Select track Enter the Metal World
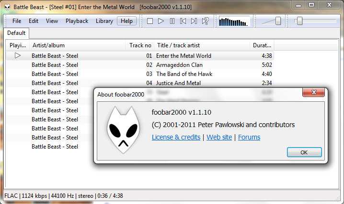Image resolution: width=344 pixels, height=204 pixels. click(x=183, y=56)
